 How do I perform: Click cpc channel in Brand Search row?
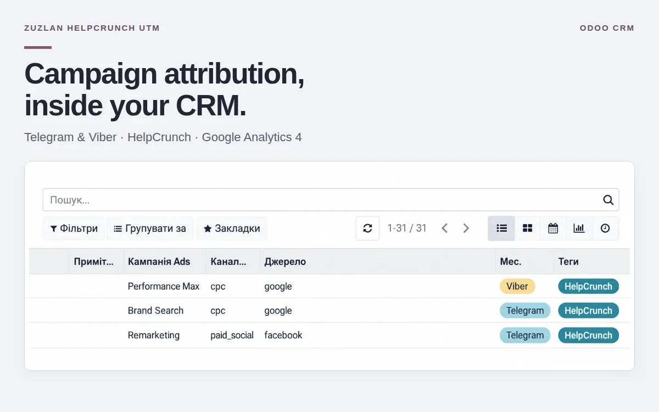coord(218,310)
